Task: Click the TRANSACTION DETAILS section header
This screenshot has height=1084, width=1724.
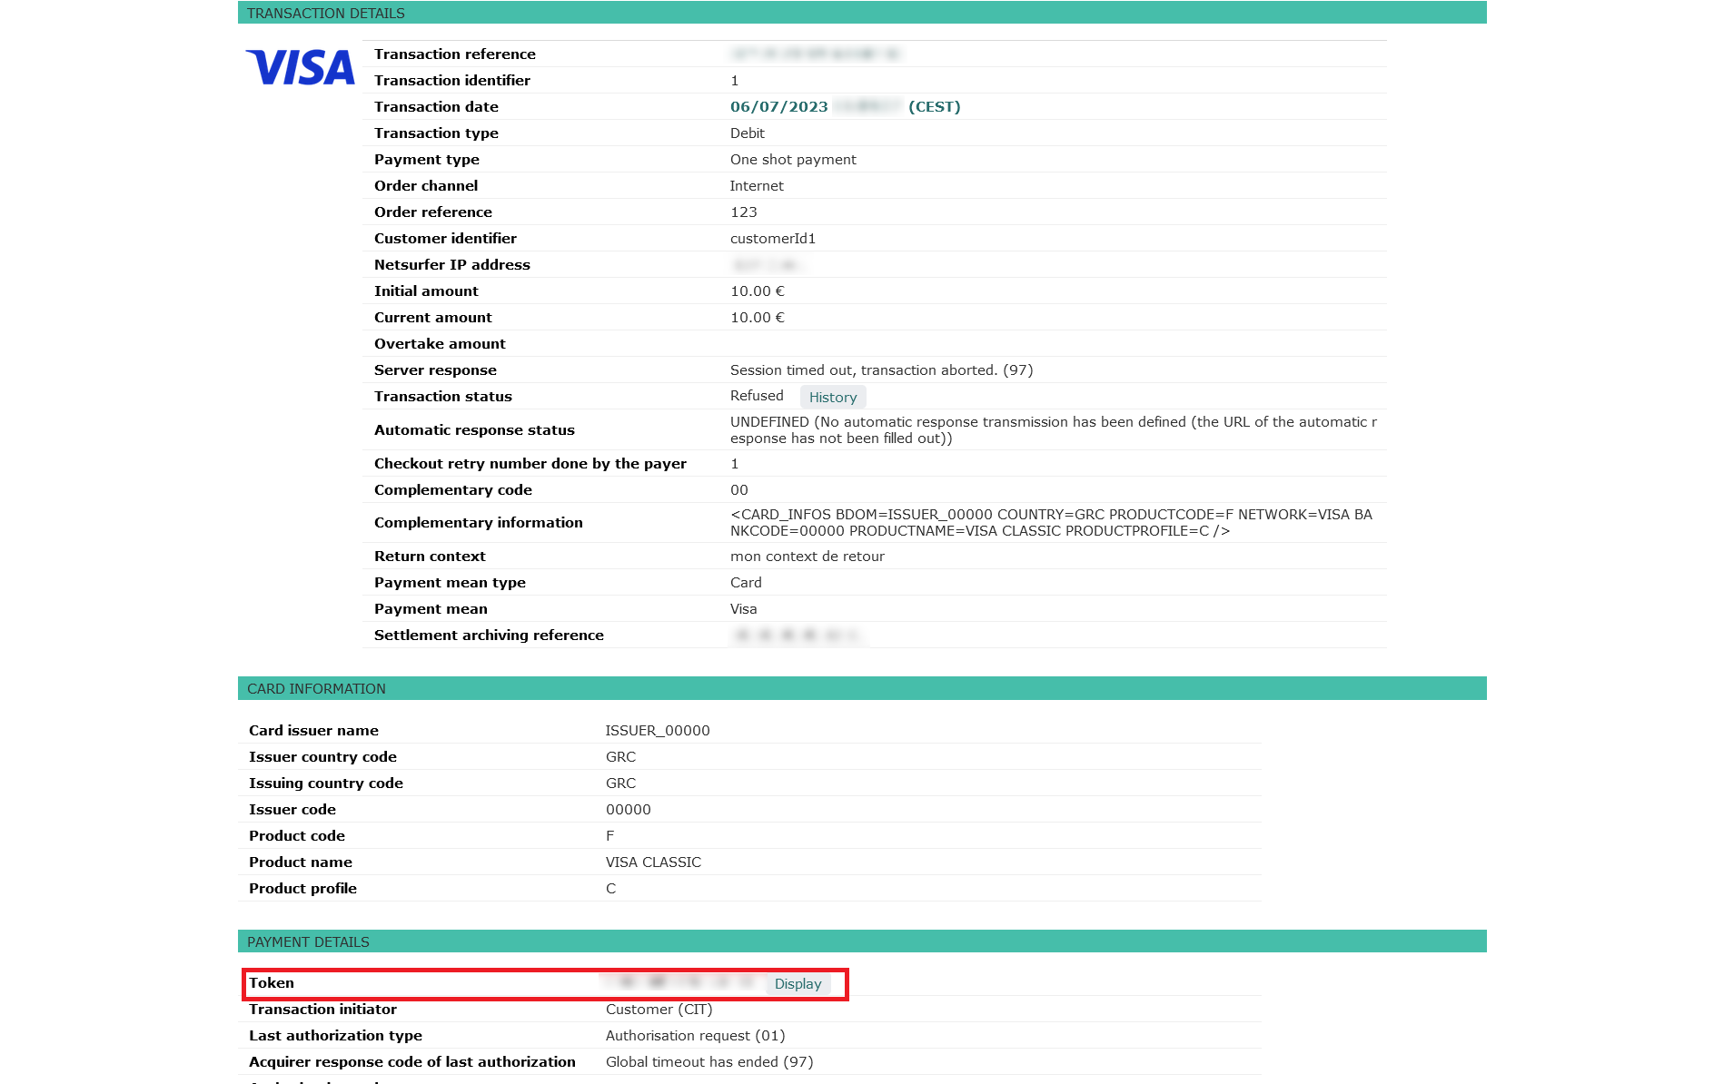Action: coord(862,13)
